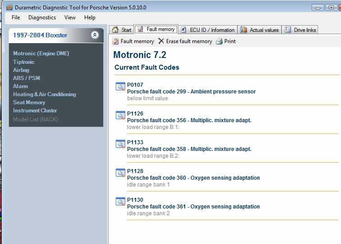Click the P1126 fault code text
341x244 pixels.
(135, 114)
